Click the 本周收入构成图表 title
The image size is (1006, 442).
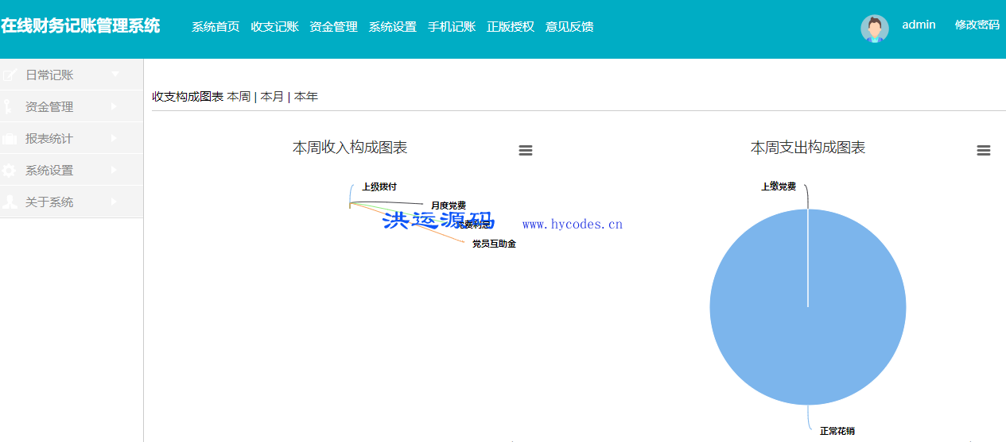(x=350, y=148)
